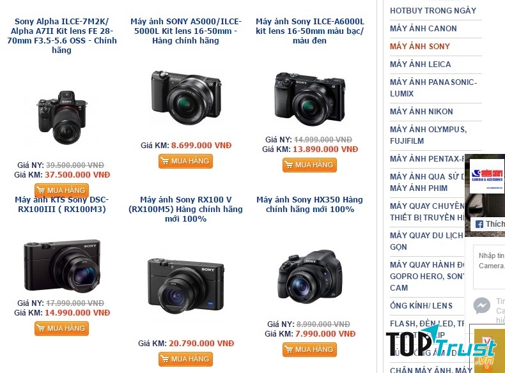The image size is (505, 373).
Task: Go to HOTBUY TRONG NGÀY menu
Action: pos(433,11)
